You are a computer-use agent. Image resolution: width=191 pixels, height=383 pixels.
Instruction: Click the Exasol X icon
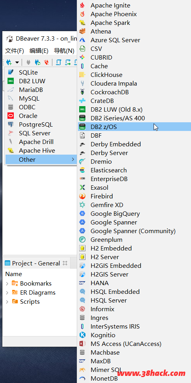(x=82, y=188)
